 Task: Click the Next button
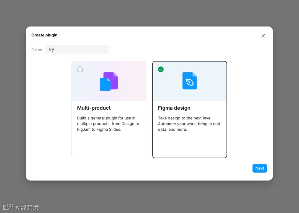tap(260, 168)
